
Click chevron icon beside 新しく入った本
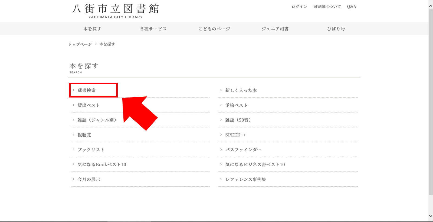221,90
